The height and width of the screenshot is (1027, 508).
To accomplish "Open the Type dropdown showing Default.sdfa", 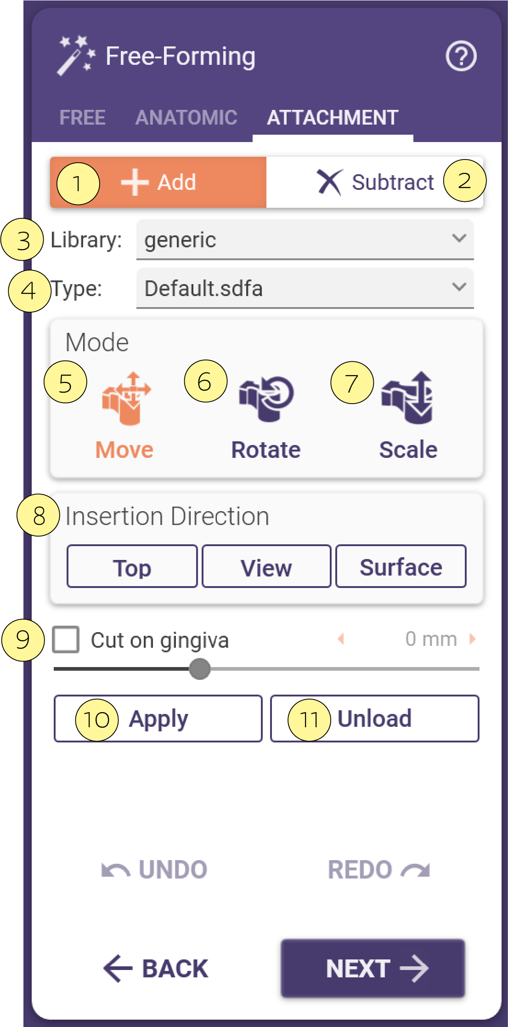I will tap(305, 288).
